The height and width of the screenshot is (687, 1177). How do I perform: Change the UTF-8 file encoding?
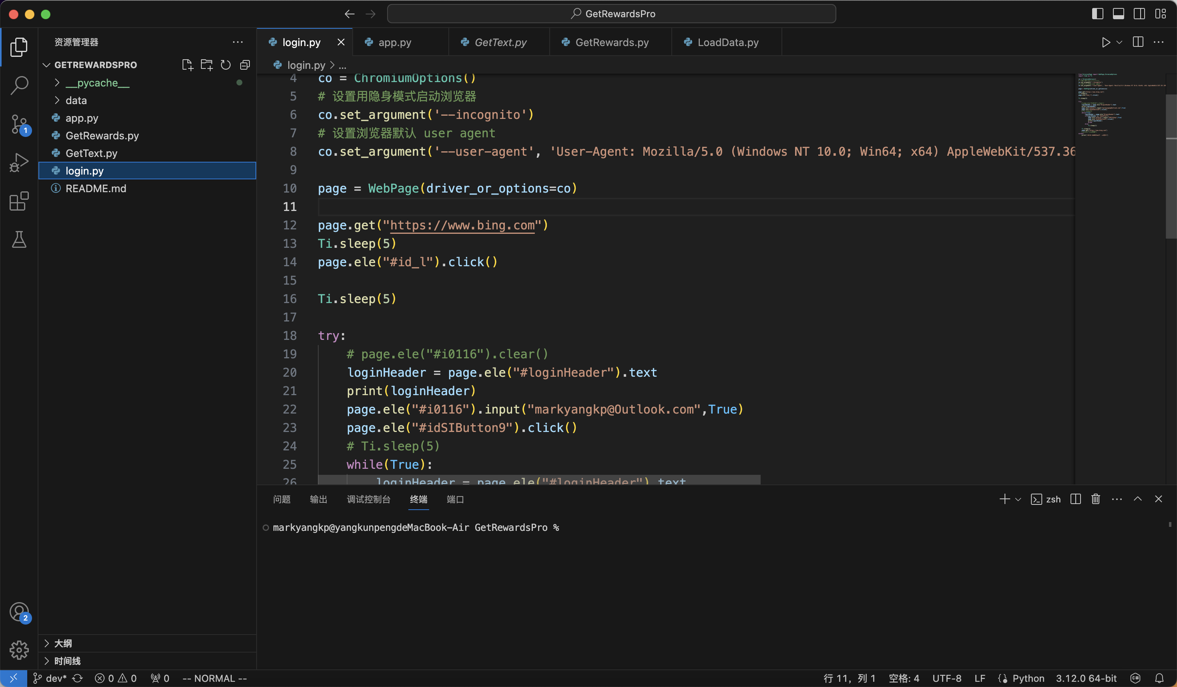[947, 678]
